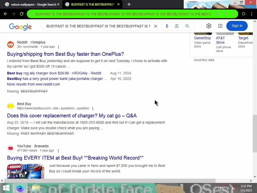
Task: Open Buying/shipping from Best Buy faster than OnePlus
Action: [66, 54]
